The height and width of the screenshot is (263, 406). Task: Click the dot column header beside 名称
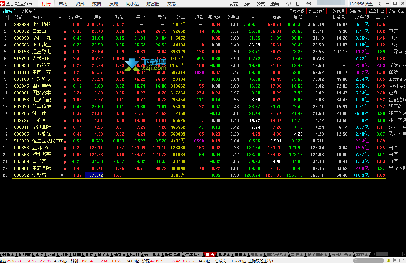60,17
